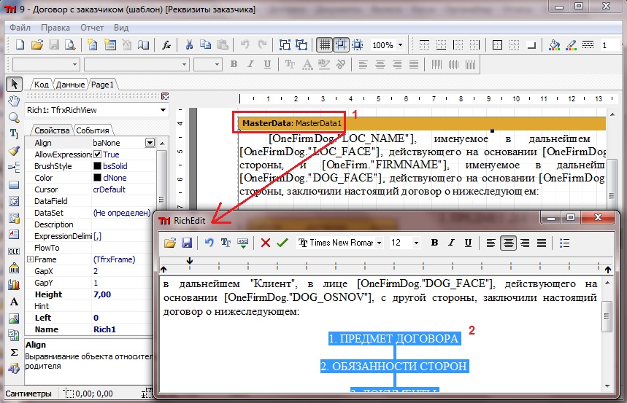This screenshot has height=403, width=627.
Task: Click the Cut scissors icon
Action: [189, 44]
